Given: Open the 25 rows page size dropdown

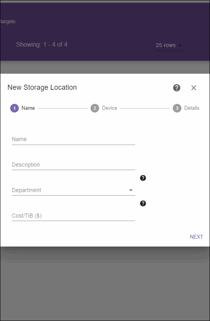Looking at the screenshot, I should (x=170, y=45).
